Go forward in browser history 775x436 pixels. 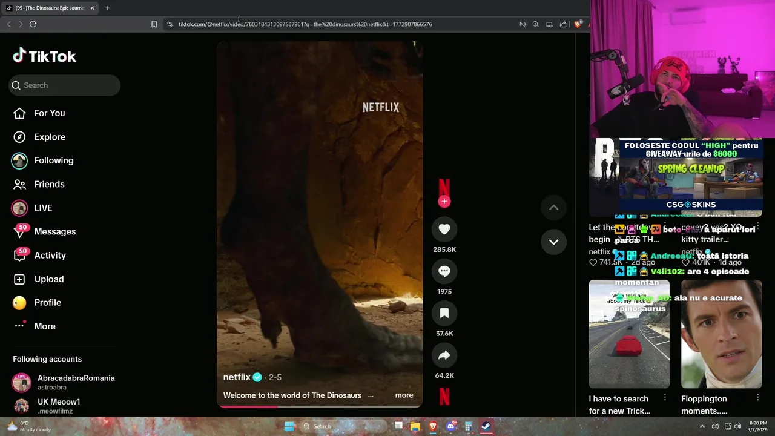tap(21, 24)
